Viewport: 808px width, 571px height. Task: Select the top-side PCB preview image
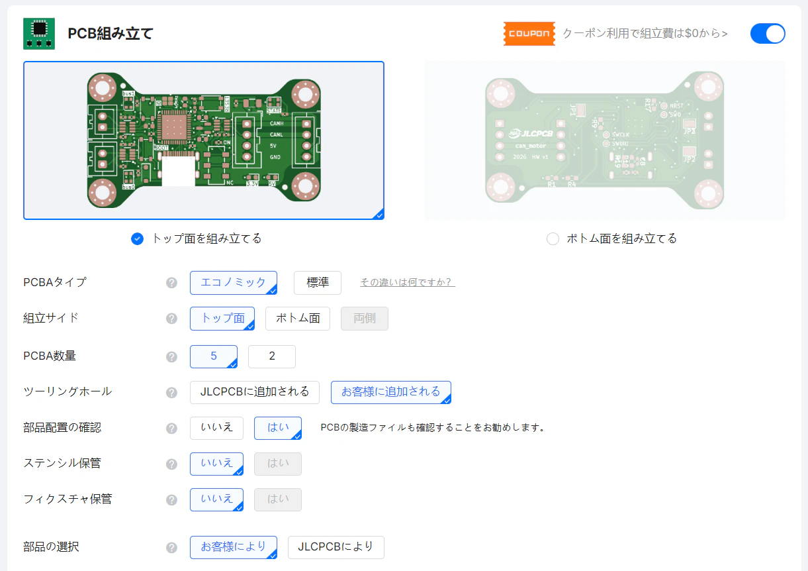click(204, 140)
